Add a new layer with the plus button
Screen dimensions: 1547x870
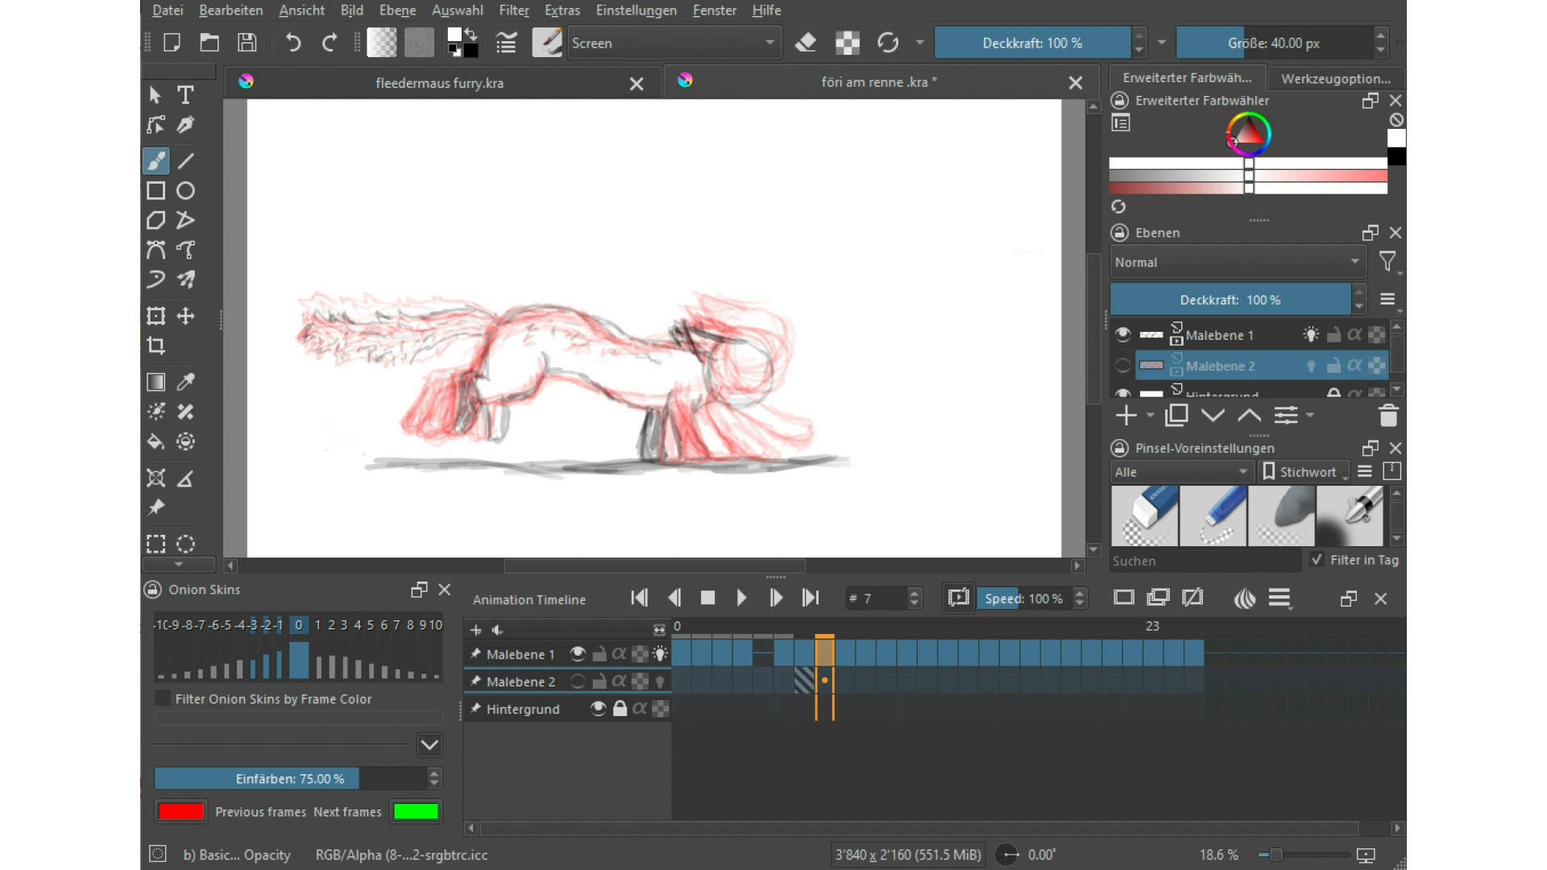[x=1125, y=415]
